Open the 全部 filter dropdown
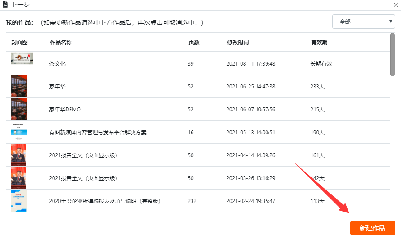The image size is (401, 243). click(x=363, y=22)
